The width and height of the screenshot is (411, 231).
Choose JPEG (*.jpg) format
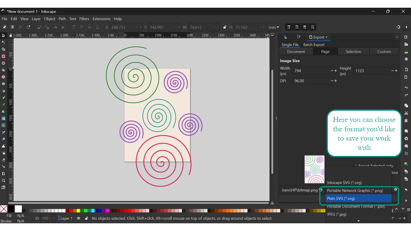359,214
